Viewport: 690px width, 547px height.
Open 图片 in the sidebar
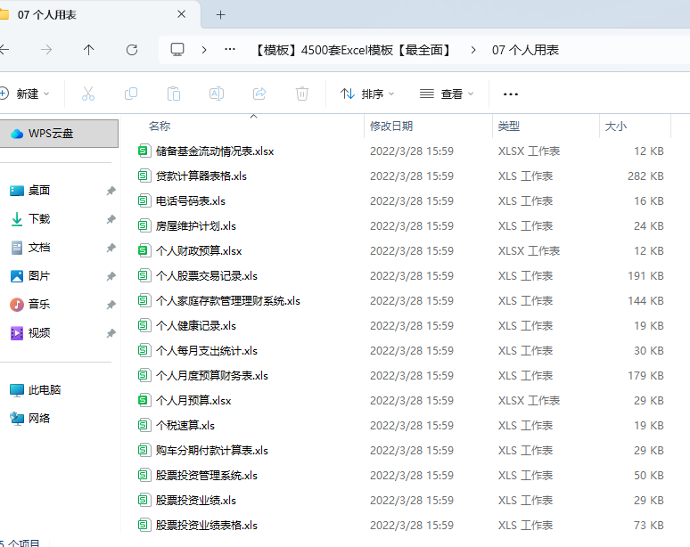tap(39, 276)
